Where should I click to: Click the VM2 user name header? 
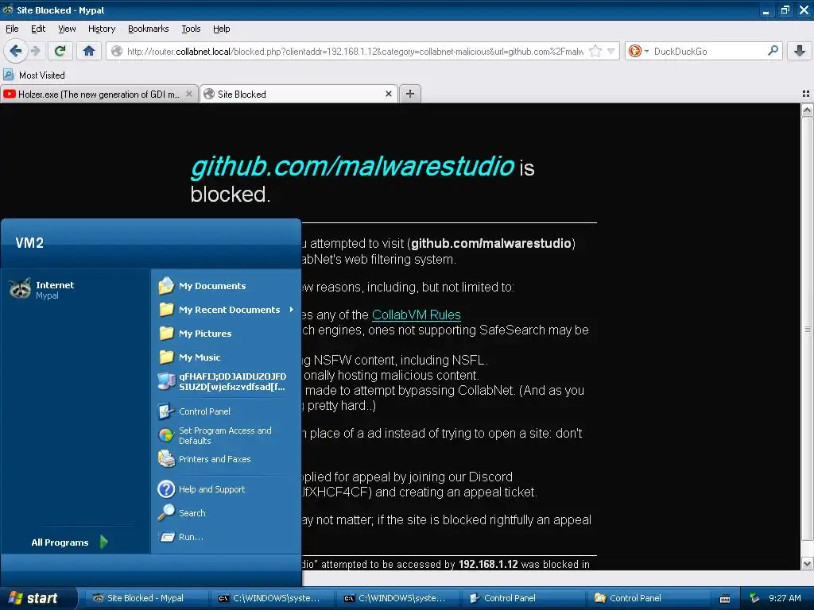pyautogui.click(x=29, y=243)
